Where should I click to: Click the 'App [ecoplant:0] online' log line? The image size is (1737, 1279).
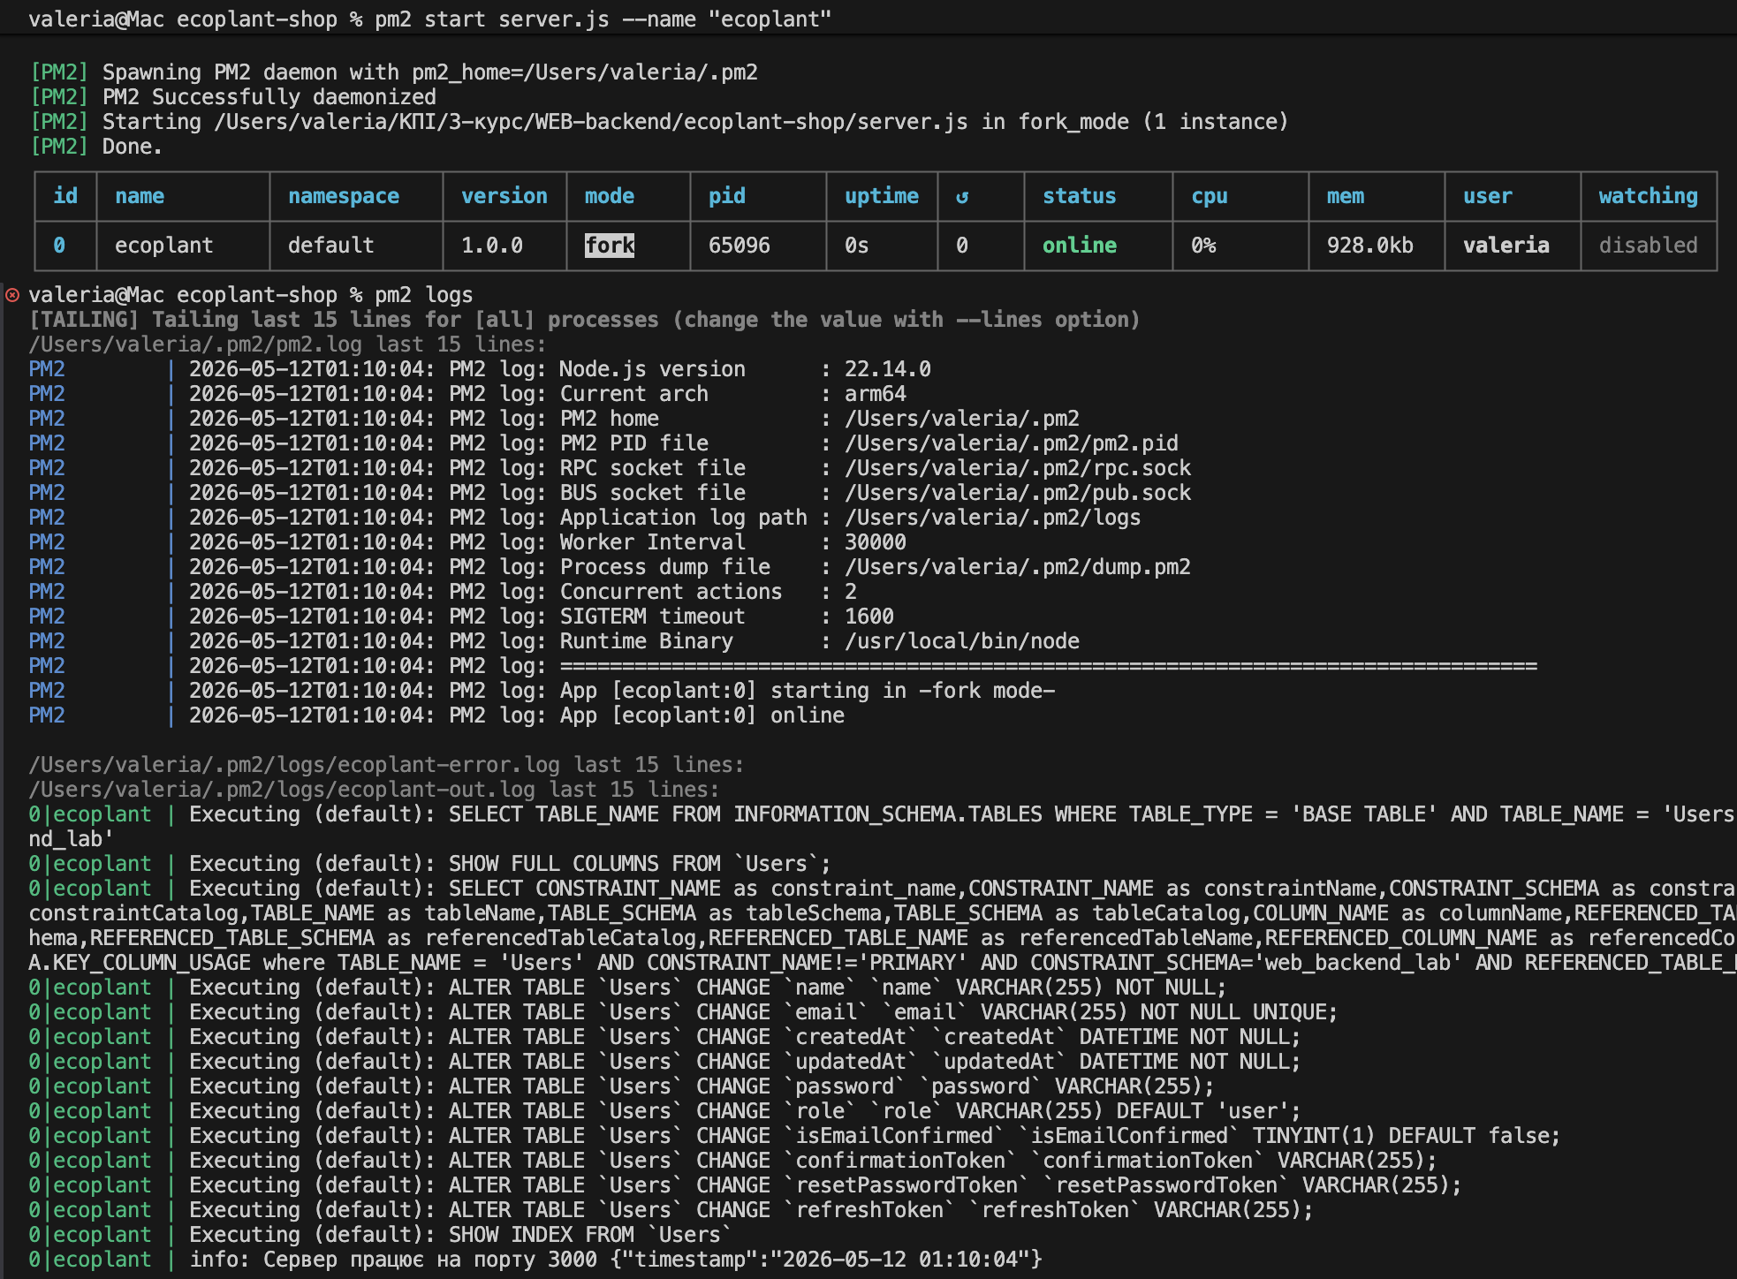pos(436,715)
